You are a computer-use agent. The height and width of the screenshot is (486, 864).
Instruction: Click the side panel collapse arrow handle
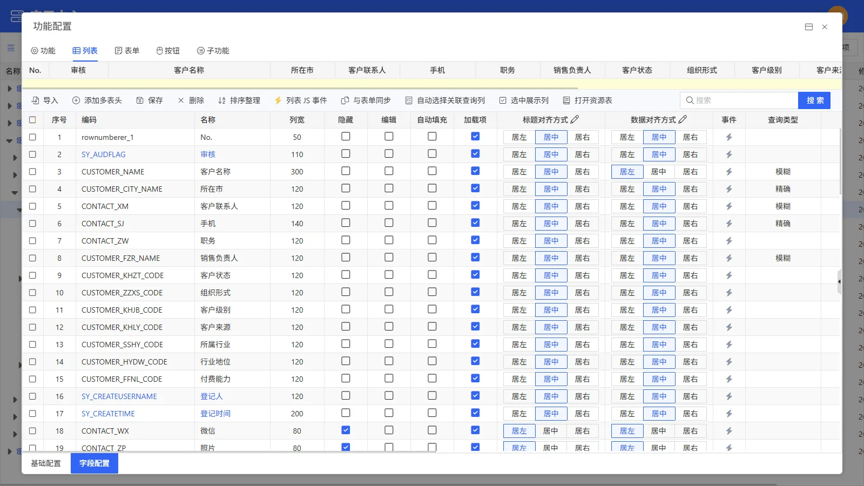pyautogui.click(x=839, y=282)
